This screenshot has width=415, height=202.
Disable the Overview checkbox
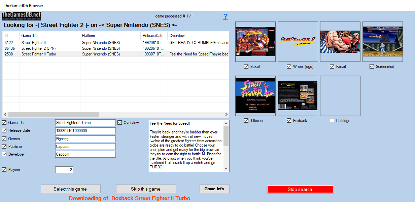point(120,123)
